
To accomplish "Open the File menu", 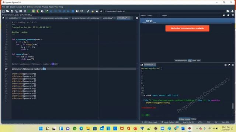I will (x=3, y=7).
